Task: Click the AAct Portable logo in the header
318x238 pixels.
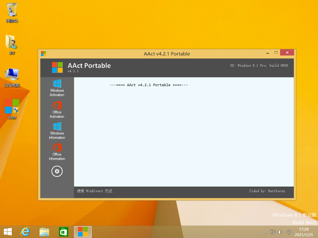Action: point(57,67)
